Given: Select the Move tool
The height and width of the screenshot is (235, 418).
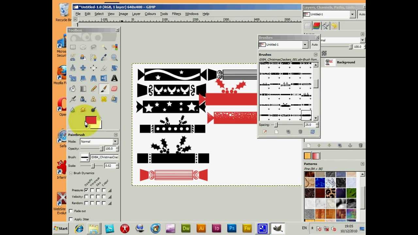Looking at the screenshot, I should tap(83, 68).
